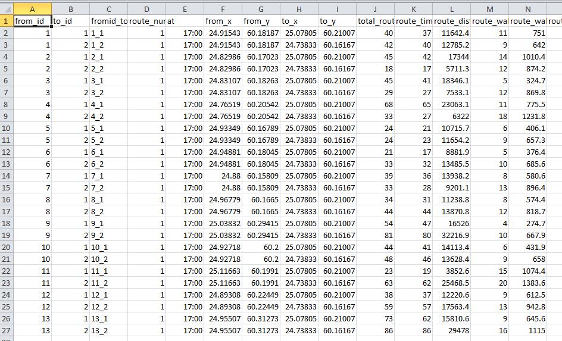562x341 pixels.
Task: Click cell with value 25468.5
Action: click(x=452, y=283)
